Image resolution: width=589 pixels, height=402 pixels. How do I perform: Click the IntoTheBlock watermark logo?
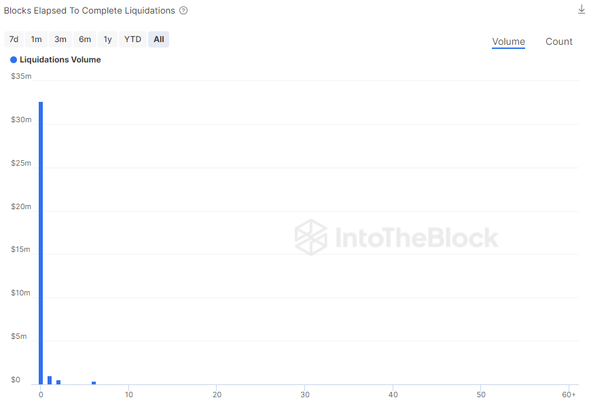397,238
